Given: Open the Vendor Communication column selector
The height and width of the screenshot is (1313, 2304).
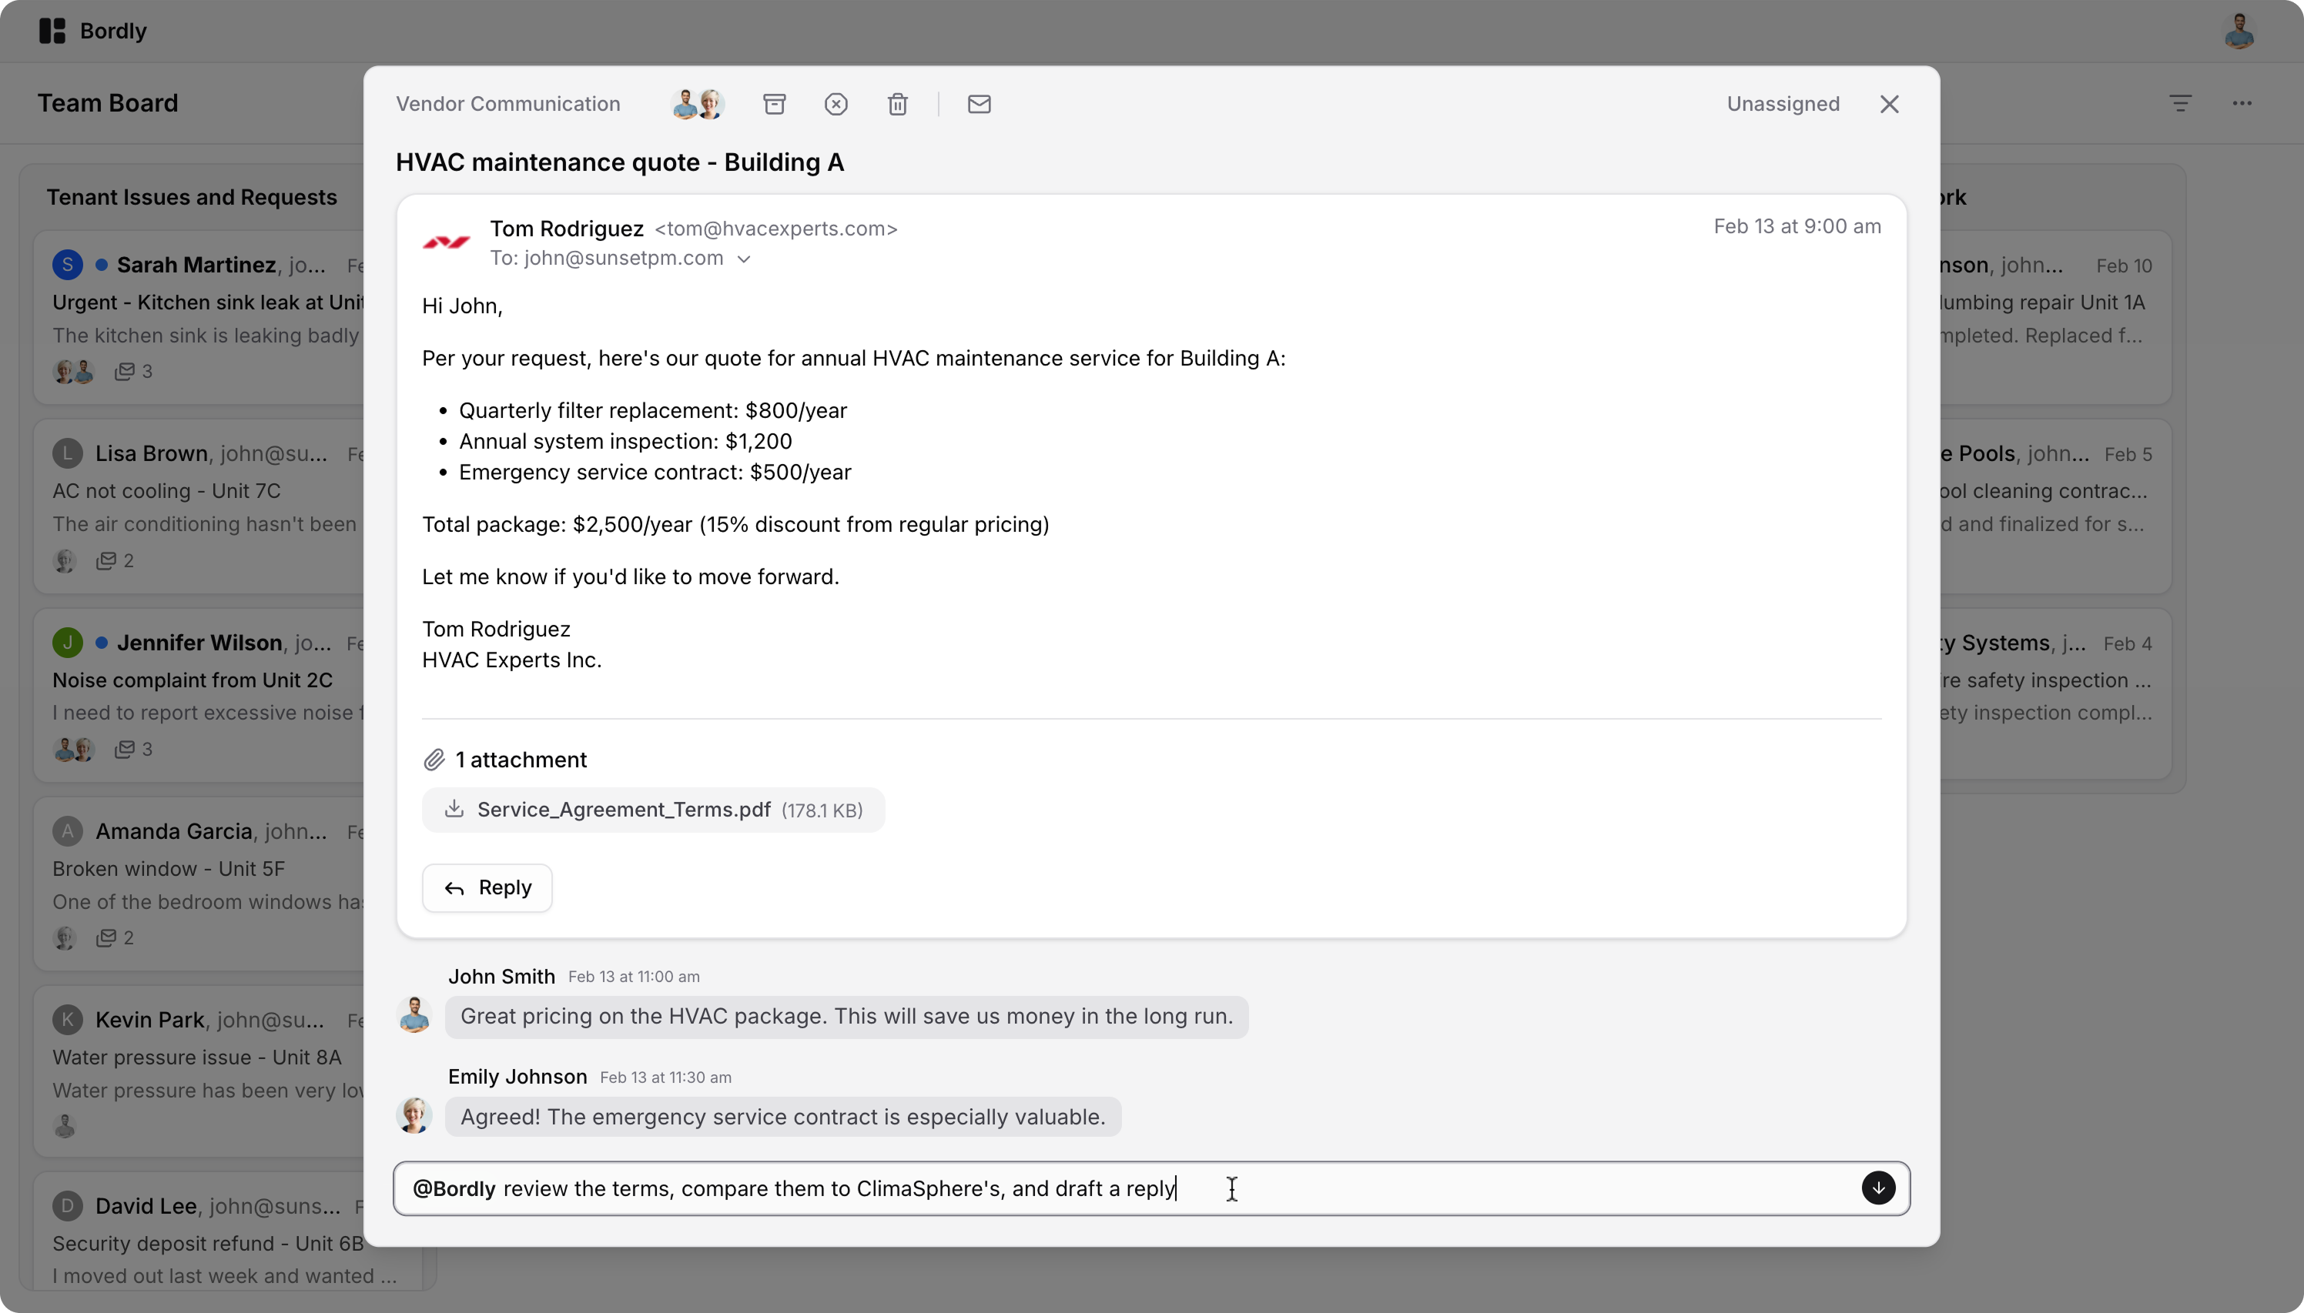Looking at the screenshot, I should pyautogui.click(x=508, y=104).
